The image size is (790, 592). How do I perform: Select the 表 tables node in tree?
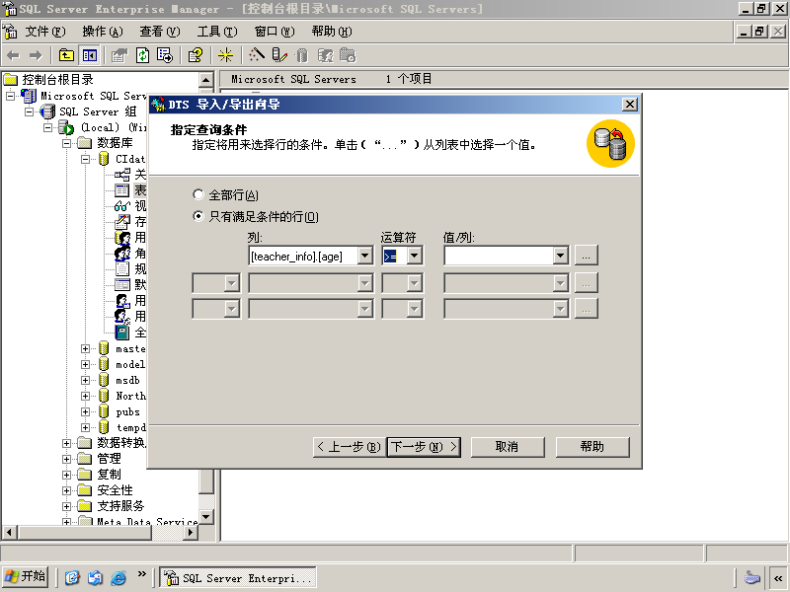[x=140, y=190]
